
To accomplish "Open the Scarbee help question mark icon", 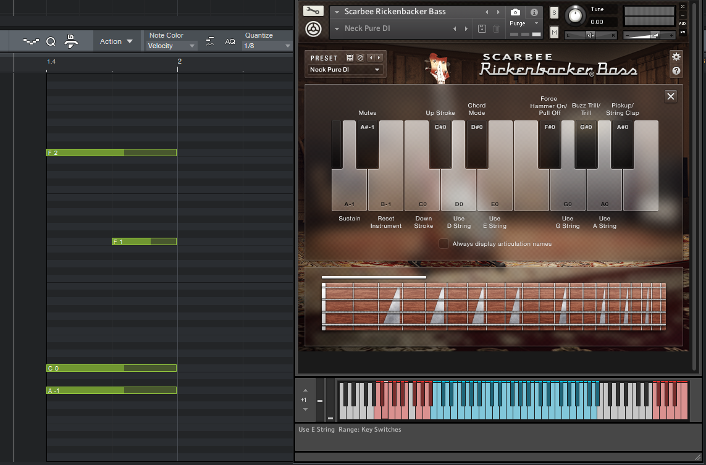I will point(676,70).
